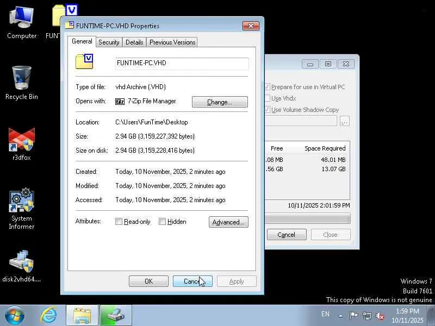The height and width of the screenshot is (326, 435).
Task: Select the r3dfox desktop shortcut
Action: [x=22, y=144]
